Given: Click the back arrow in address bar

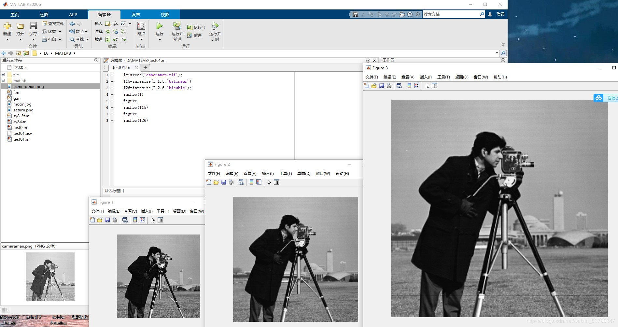Looking at the screenshot, I should (4, 53).
